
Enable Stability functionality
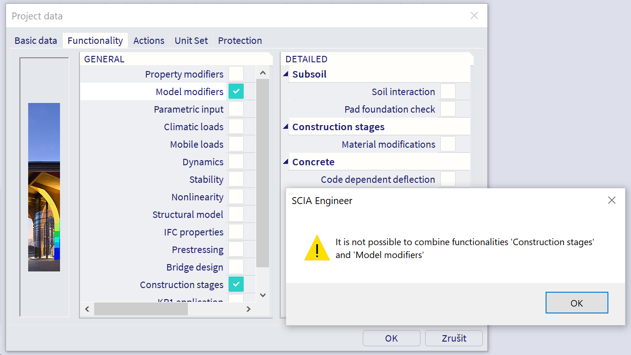[236, 179]
